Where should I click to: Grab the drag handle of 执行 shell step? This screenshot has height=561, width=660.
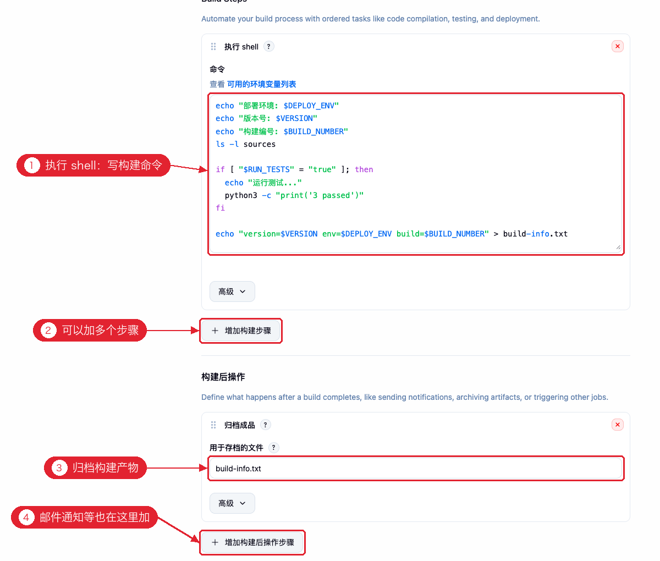(213, 47)
